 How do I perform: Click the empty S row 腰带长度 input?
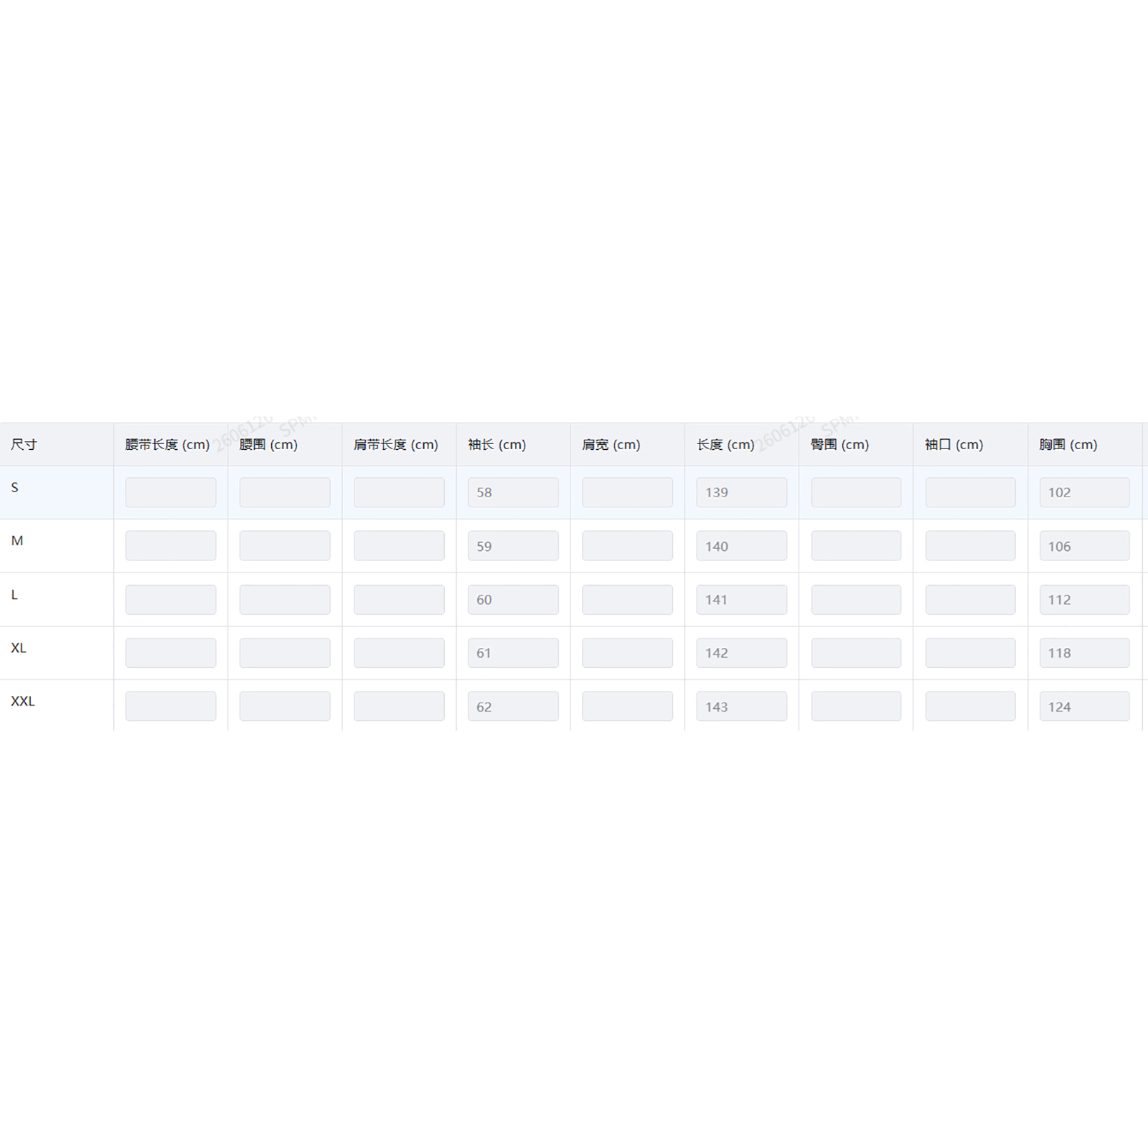pyautogui.click(x=171, y=492)
